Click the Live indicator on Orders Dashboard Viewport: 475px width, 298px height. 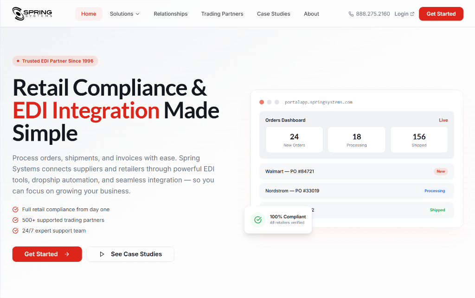pos(443,120)
